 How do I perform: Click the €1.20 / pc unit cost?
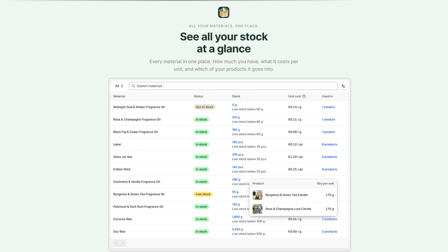point(295,157)
